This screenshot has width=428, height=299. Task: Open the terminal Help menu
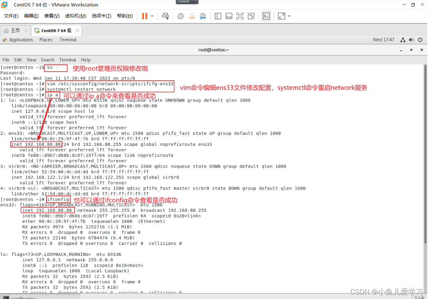pyautogui.click(x=85, y=60)
